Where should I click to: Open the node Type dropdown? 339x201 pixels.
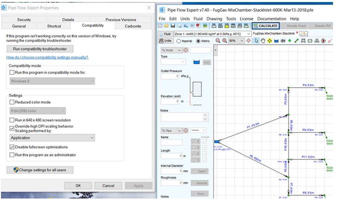click(x=173, y=62)
